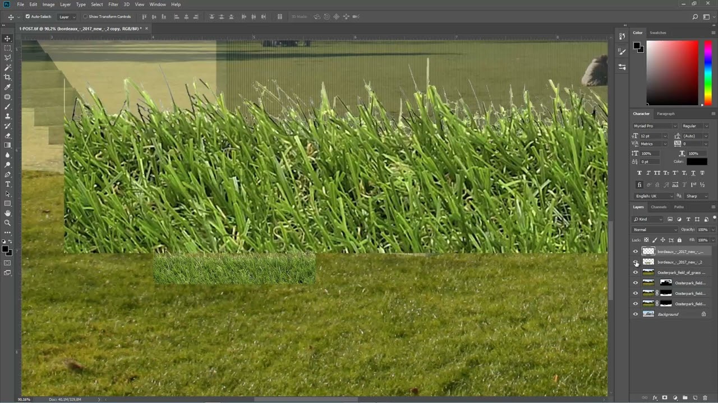Pick a color in the red color field

(672, 73)
